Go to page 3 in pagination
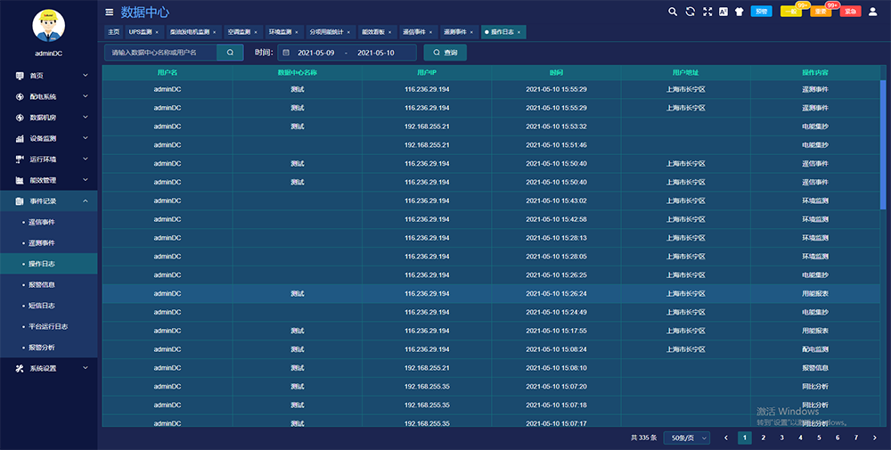Image resolution: width=891 pixels, height=450 pixels. point(782,438)
